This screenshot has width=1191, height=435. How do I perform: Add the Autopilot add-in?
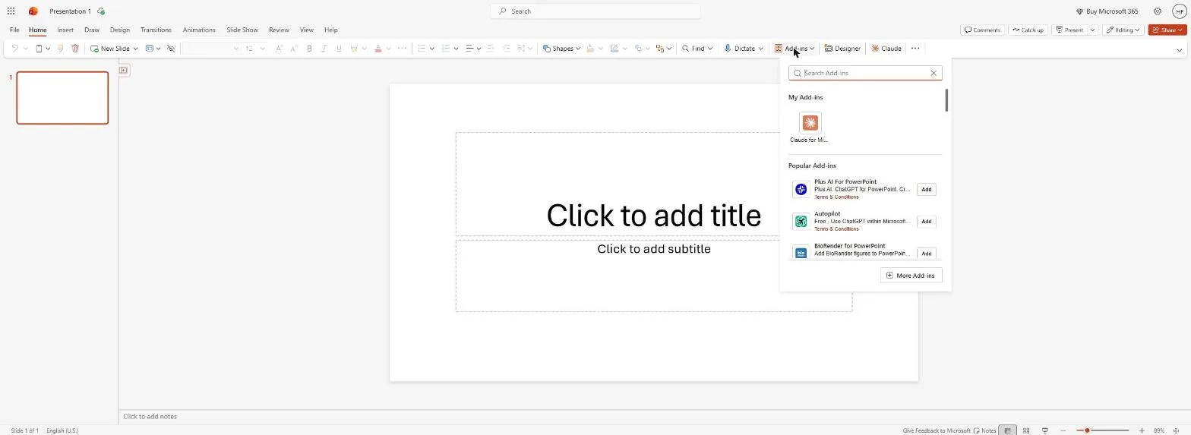[x=926, y=222]
